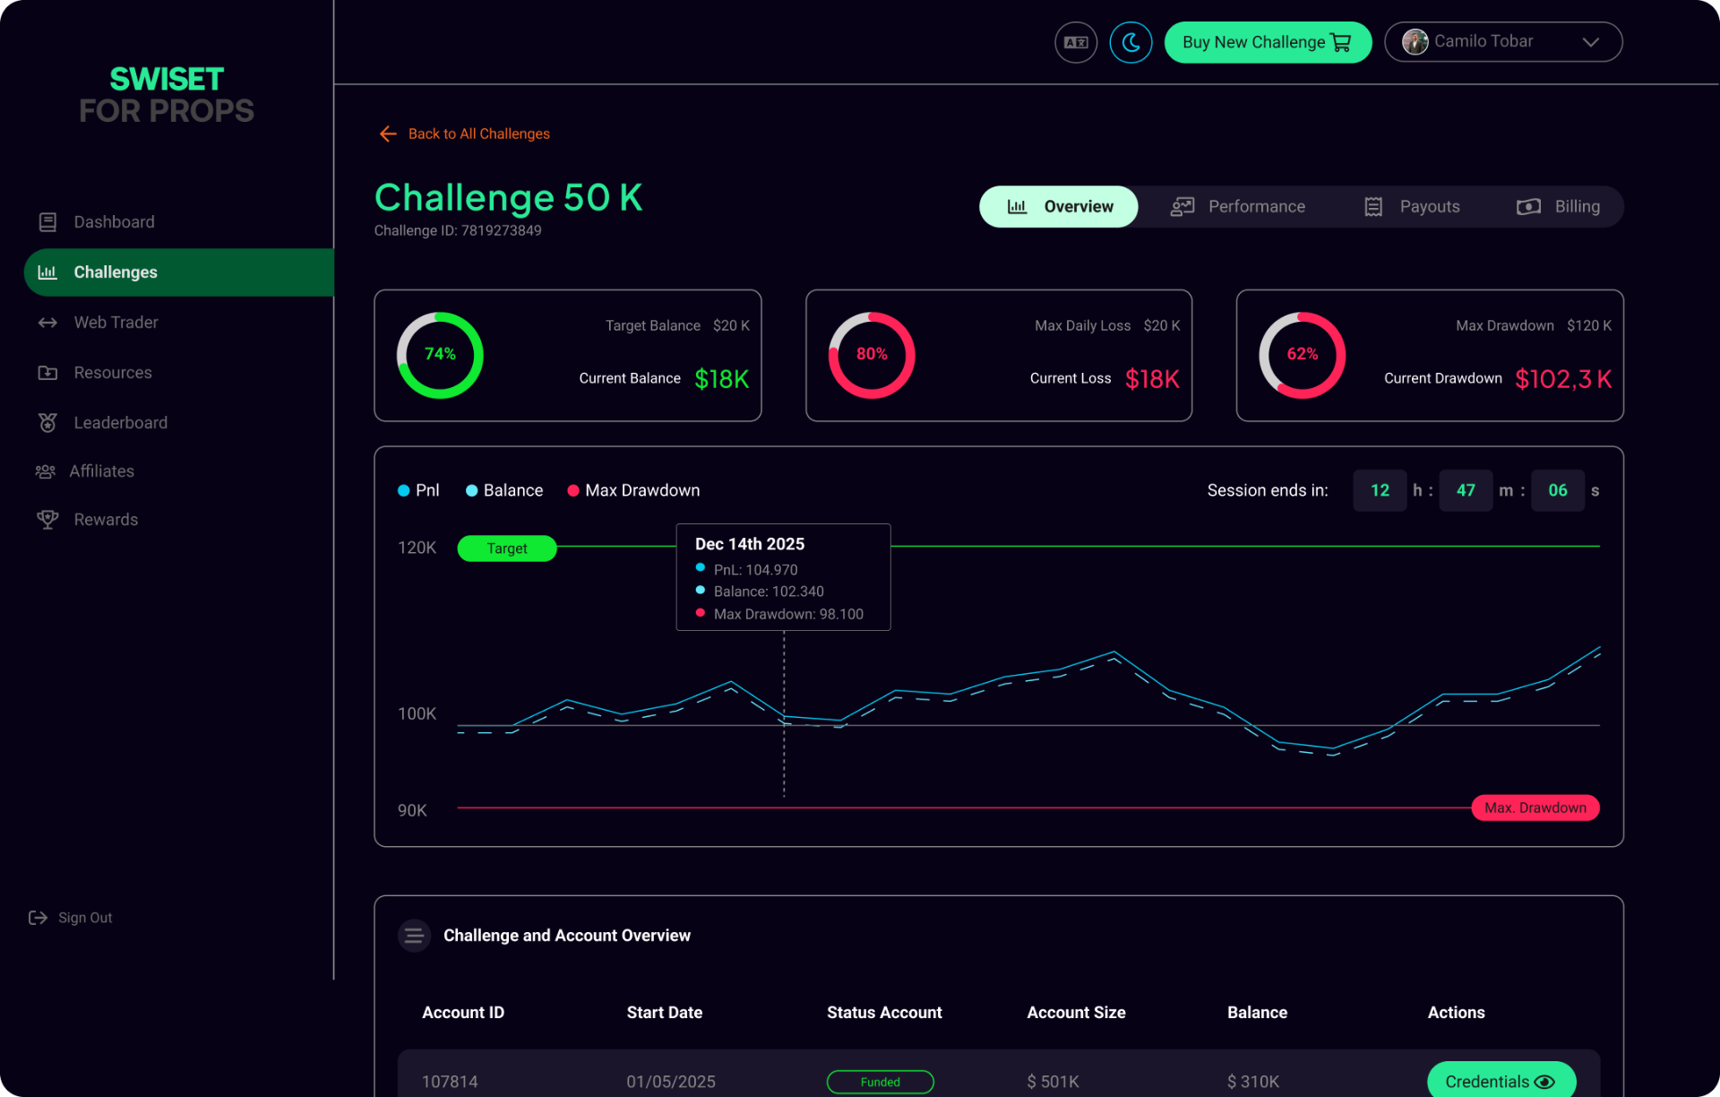Click the 62% max drawdown progress ring
This screenshot has width=1720, height=1097.
1303,355
